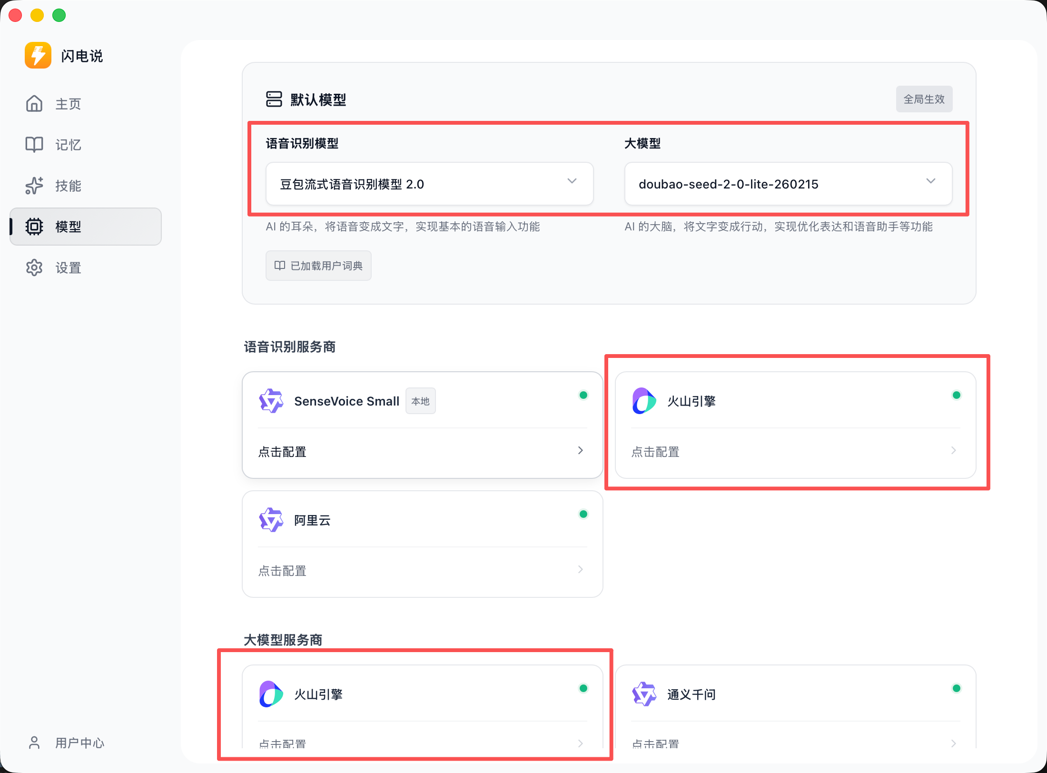Expand the 通义千问 config arrow
The height and width of the screenshot is (773, 1047).
click(953, 743)
